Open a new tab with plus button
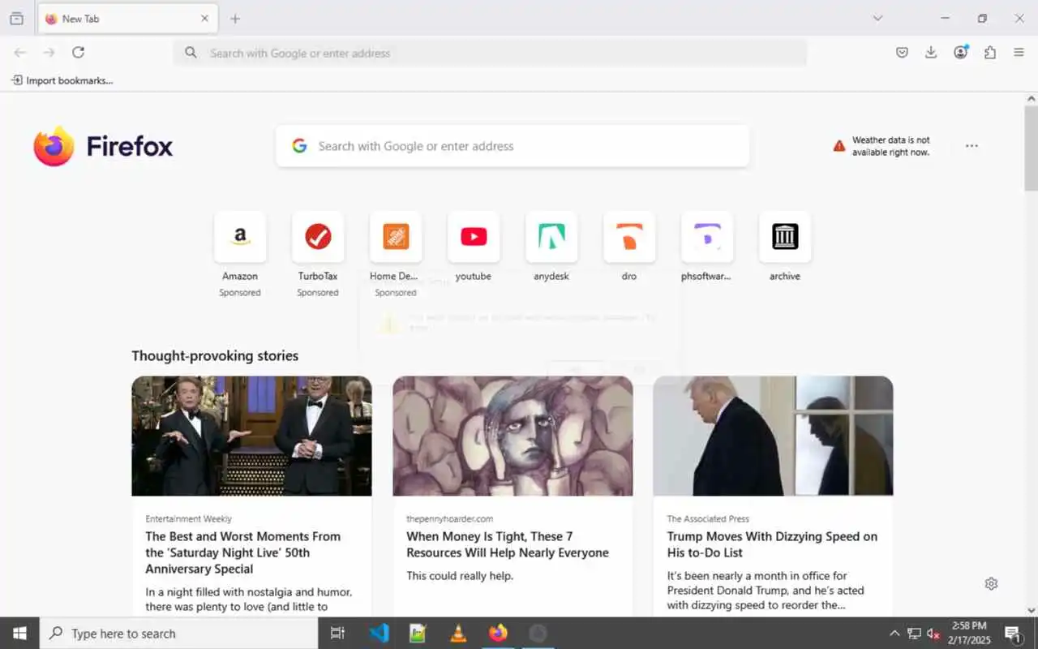This screenshot has height=649, width=1038. pyautogui.click(x=235, y=19)
